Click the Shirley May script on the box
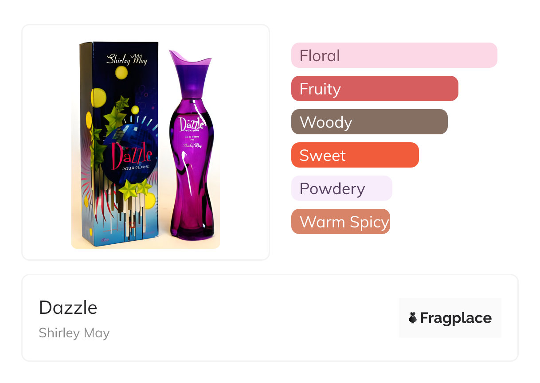This screenshot has height=383, width=540. click(x=126, y=59)
